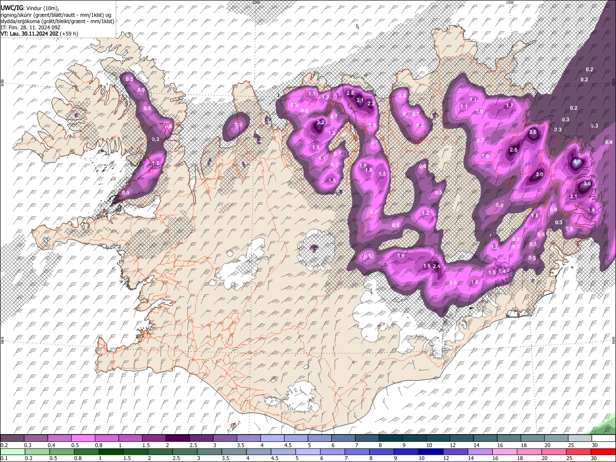The height and width of the screenshot is (462, 616).
Task: Pick the pure red 25–30 rain legend swatch
Action: pos(603,451)
